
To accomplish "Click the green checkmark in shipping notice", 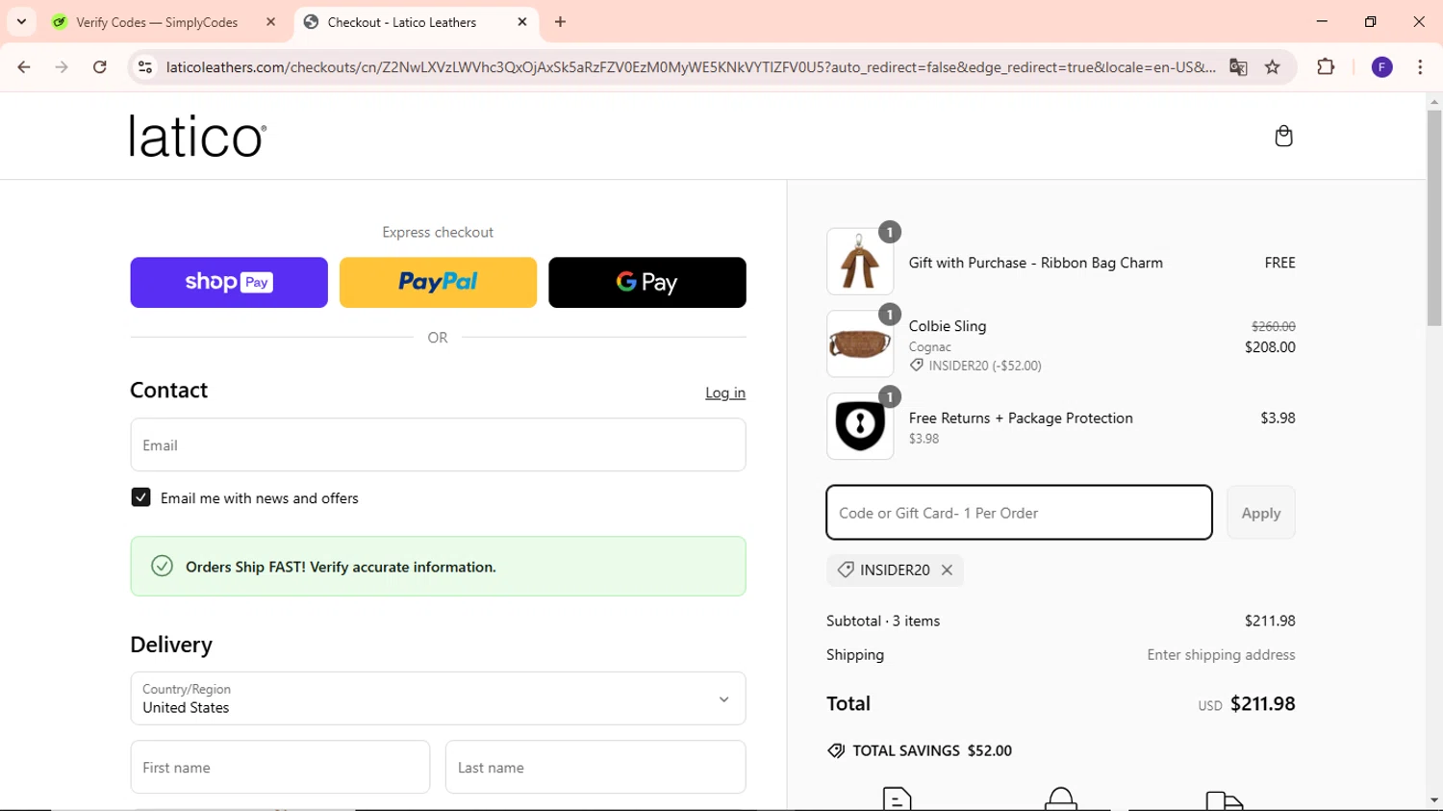I will tap(162, 566).
